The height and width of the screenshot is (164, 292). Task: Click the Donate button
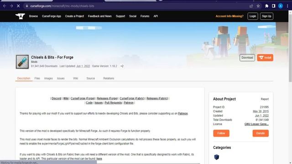click(261, 133)
